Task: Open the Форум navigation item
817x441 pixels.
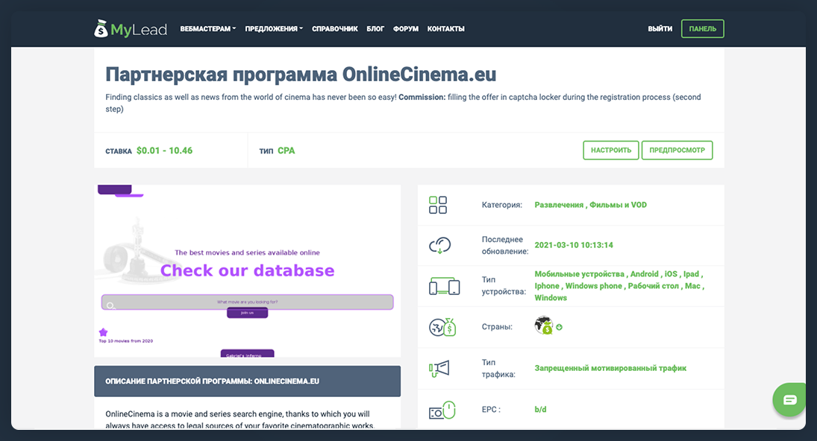Action: point(406,29)
